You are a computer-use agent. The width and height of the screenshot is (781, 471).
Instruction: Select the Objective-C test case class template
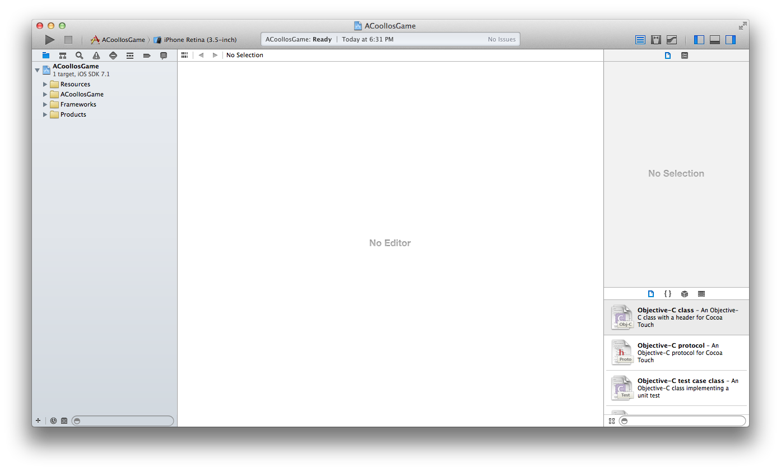(676, 388)
